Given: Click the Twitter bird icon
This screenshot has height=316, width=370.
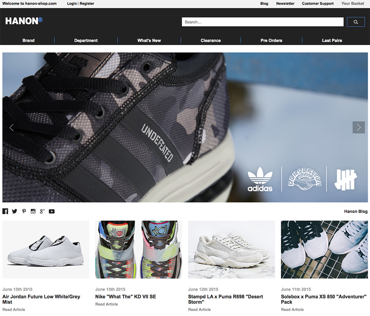Looking at the screenshot, I should [14, 211].
